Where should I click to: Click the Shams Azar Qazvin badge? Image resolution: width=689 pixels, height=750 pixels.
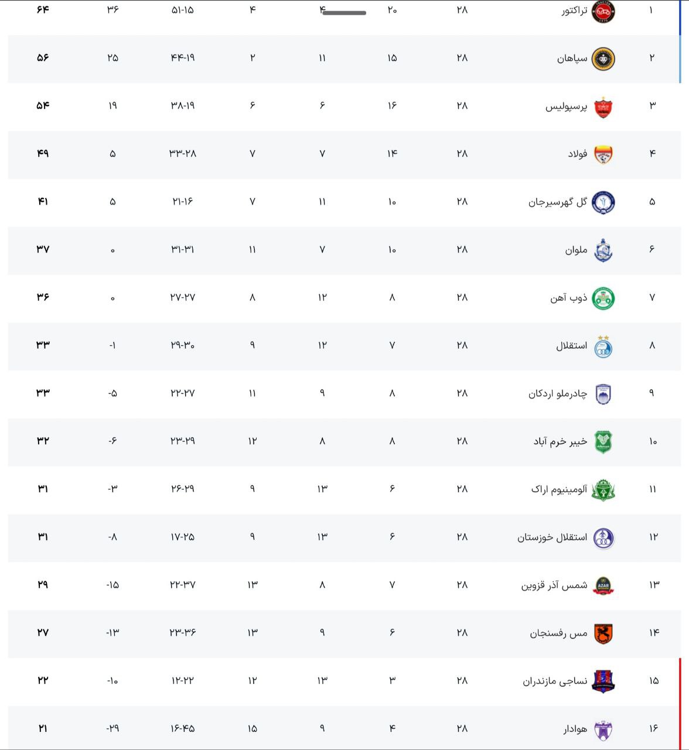pyautogui.click(x=603, y=585)
